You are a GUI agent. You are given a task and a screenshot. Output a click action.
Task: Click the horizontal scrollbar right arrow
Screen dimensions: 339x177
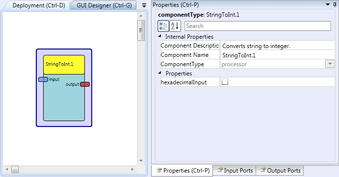point(132,170)
